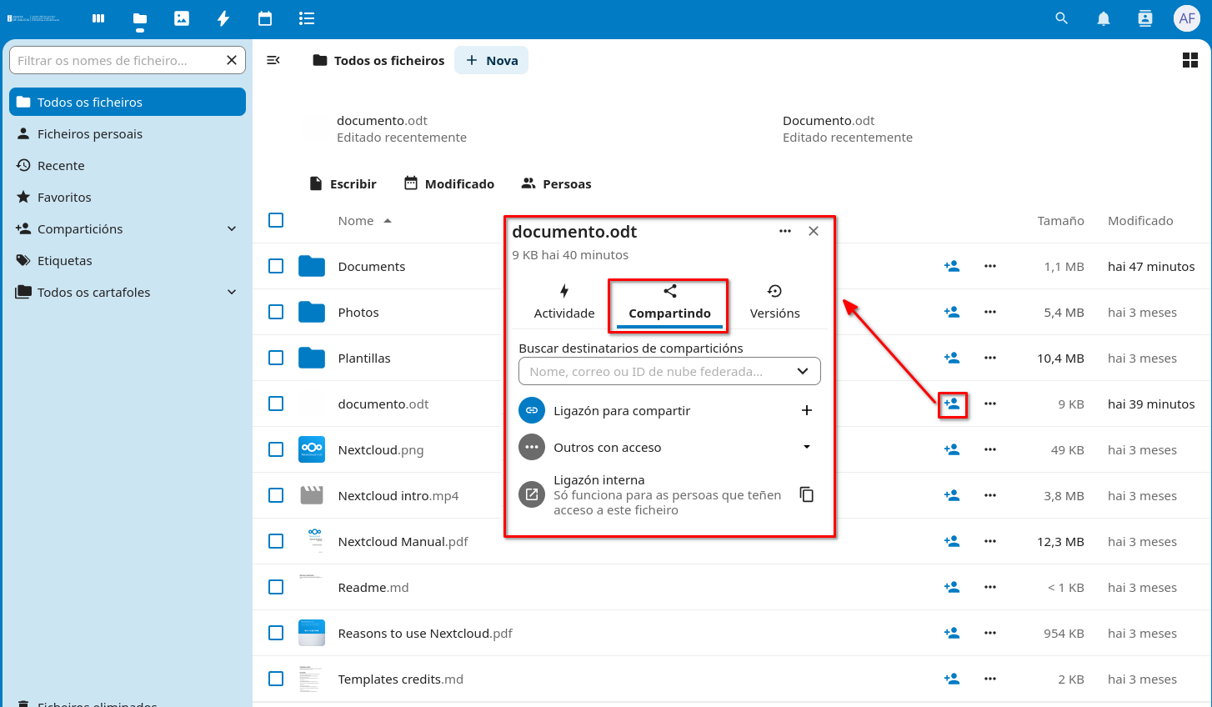The image size is (1212, 707).
Task: Expand the Outros con acceso dropdown
Action: click(806, 447)
